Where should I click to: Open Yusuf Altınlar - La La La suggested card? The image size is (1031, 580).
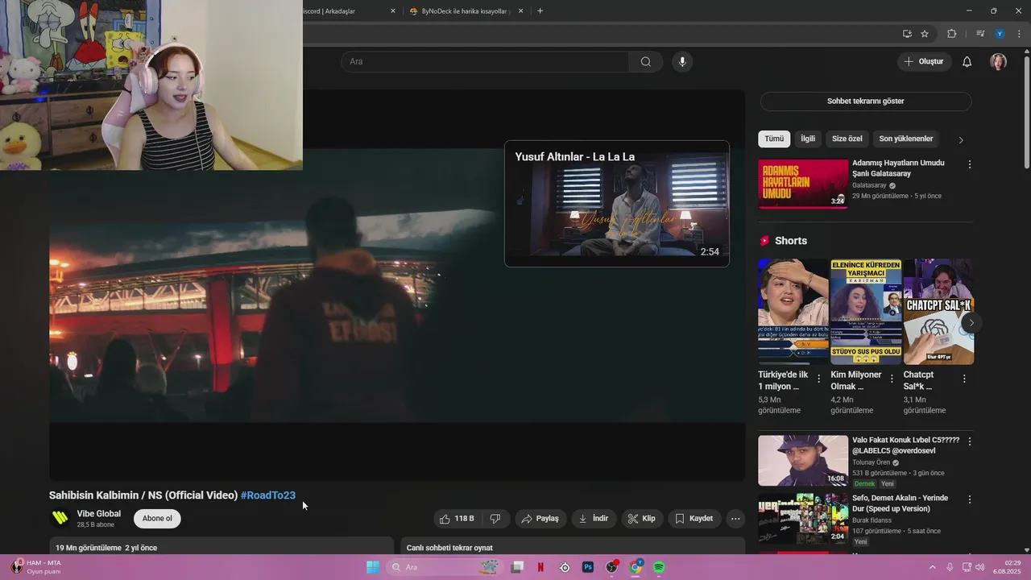[x=617, y=204]
